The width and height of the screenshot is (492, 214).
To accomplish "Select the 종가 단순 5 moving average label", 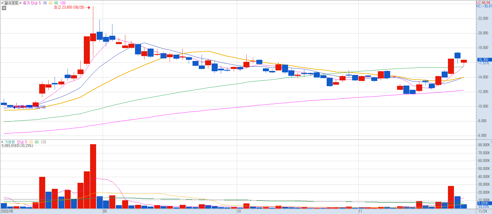I will coord(32,3).
